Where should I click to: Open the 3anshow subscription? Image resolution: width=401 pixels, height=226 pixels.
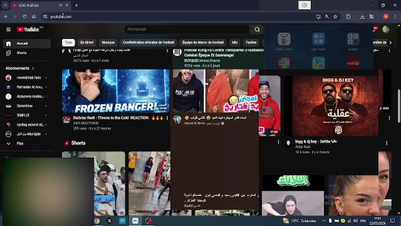point(27,106)
